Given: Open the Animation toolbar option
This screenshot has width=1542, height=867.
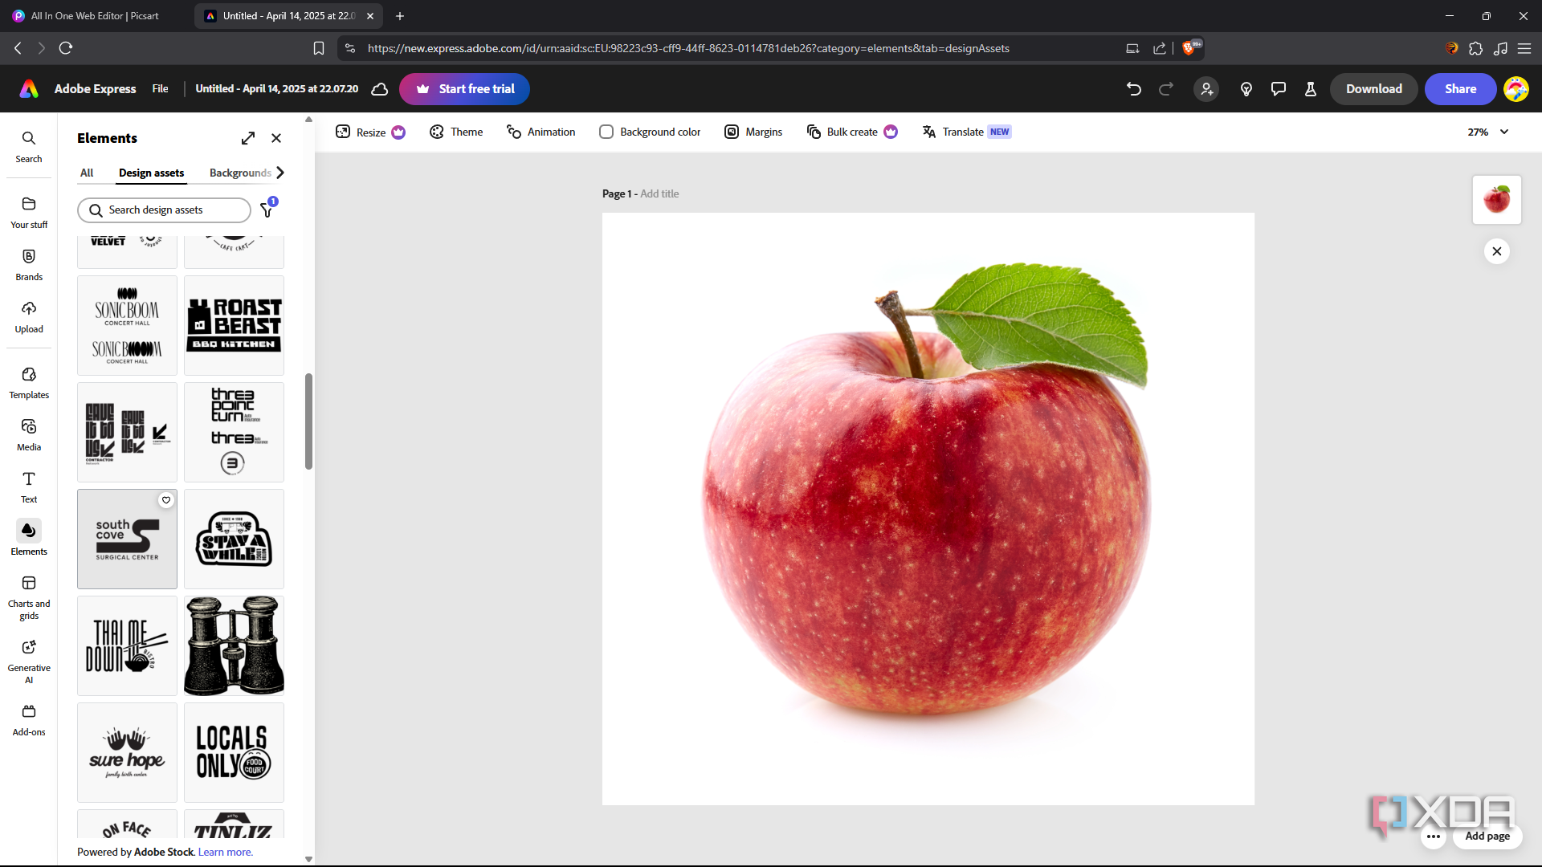Looking at the screenshot, I should 541,132.
